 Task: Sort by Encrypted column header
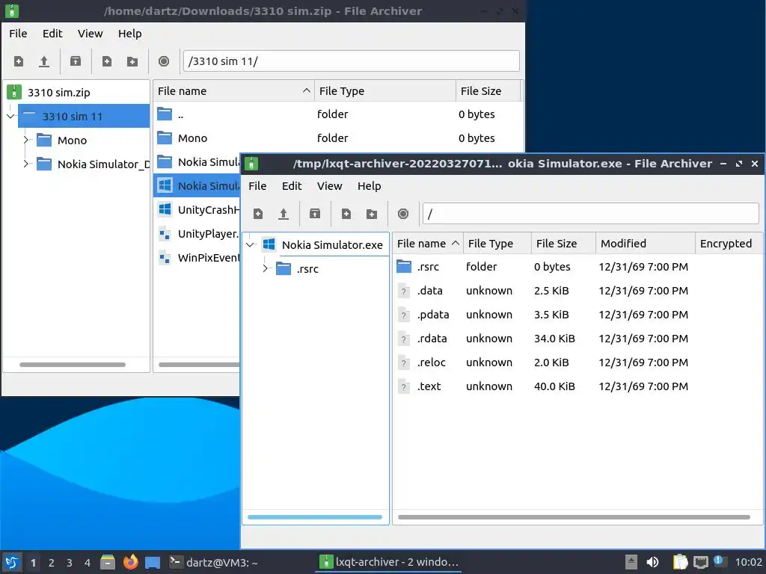tap(728, 244)
